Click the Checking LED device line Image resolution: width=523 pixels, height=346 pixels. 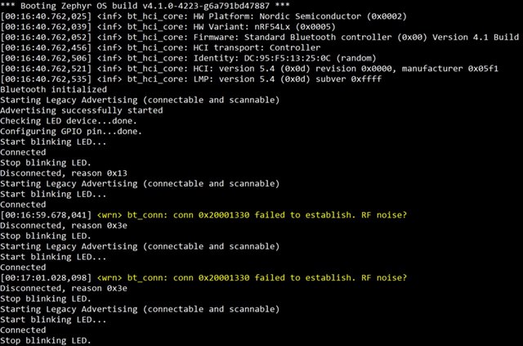[x=69, y=121]
